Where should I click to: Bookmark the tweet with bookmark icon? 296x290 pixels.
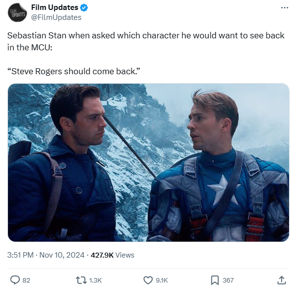(215, 280)
